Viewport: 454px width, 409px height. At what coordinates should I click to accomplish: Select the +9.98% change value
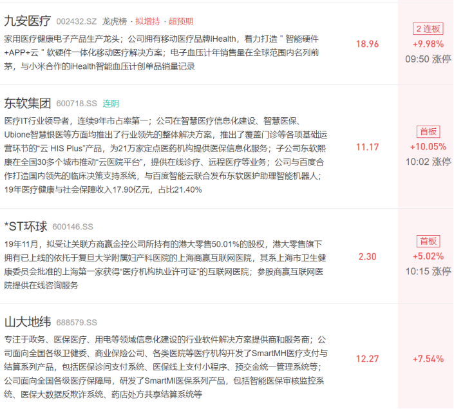428,44
